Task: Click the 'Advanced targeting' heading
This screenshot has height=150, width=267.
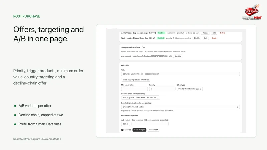Action: [x=129, y=115]
